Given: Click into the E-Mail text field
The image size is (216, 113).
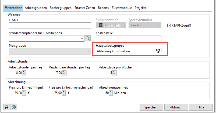Looking at the screenshot, I should point(50,25).
